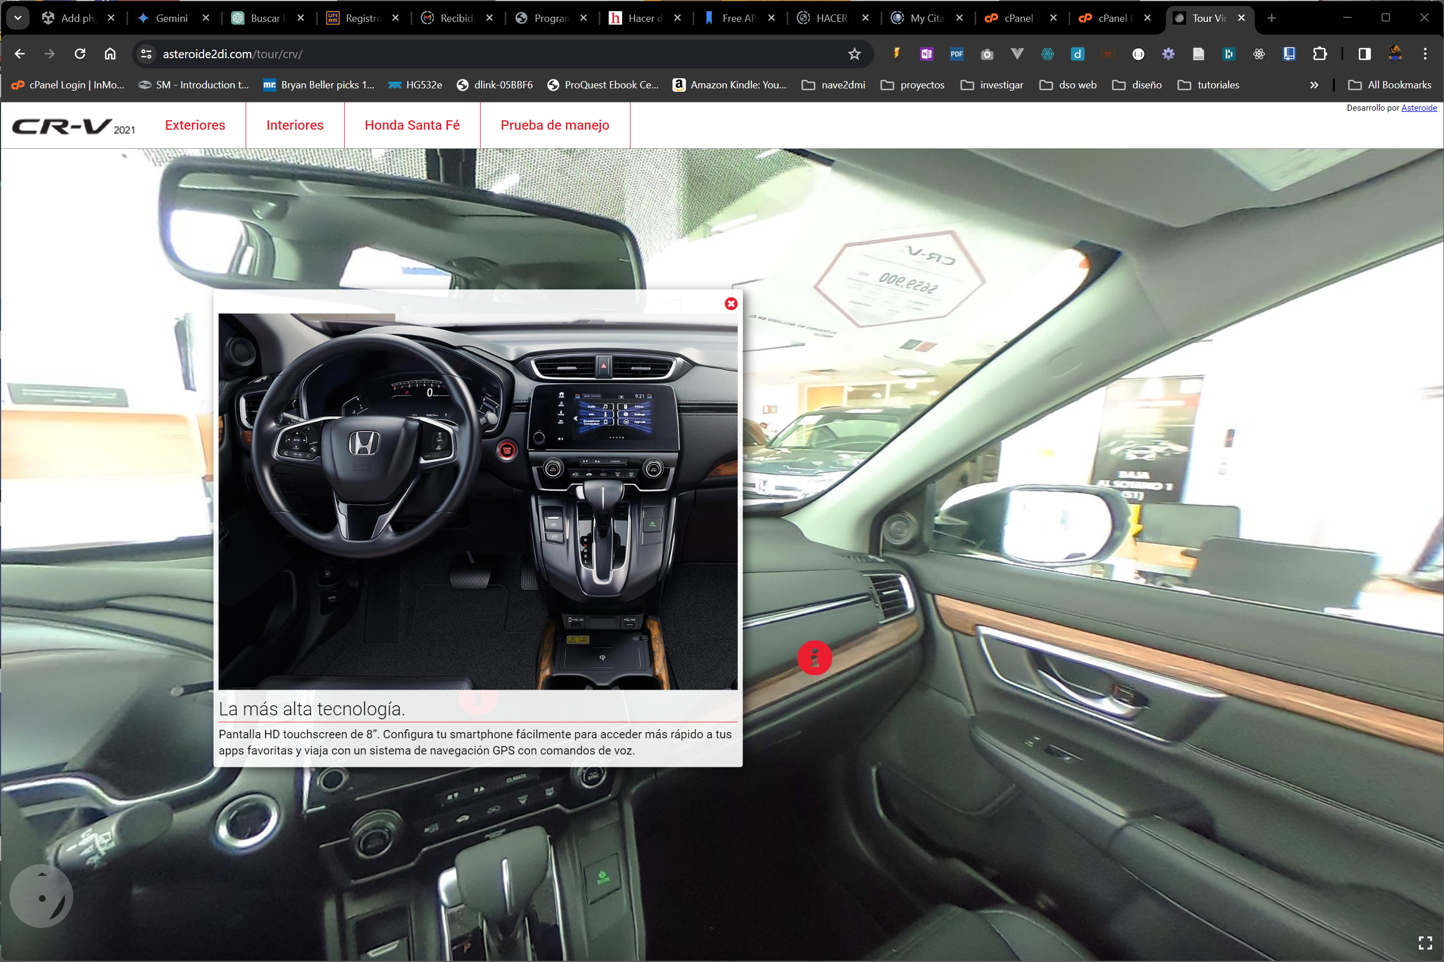Enter fullscreen tour mode
The height and width of the screenshot is (962, 1444).
(x=1425, y=942)
